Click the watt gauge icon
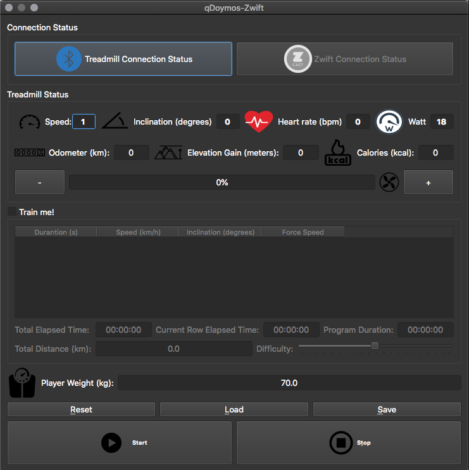 pos(389,121)
